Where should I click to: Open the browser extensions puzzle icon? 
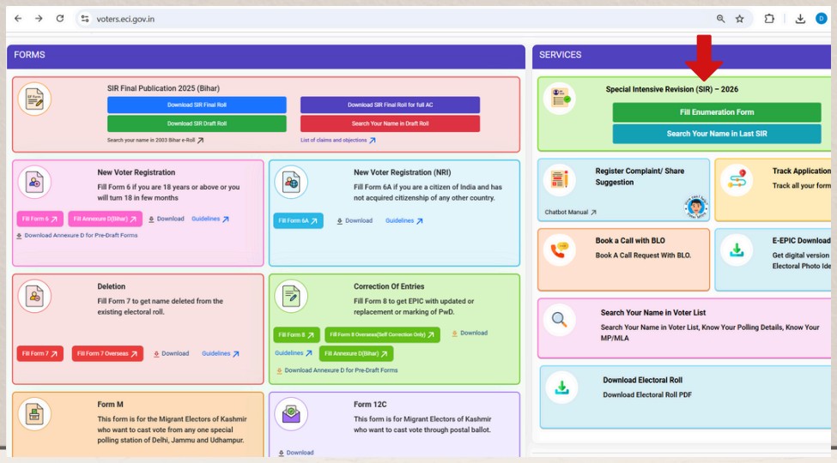(769, 18)
